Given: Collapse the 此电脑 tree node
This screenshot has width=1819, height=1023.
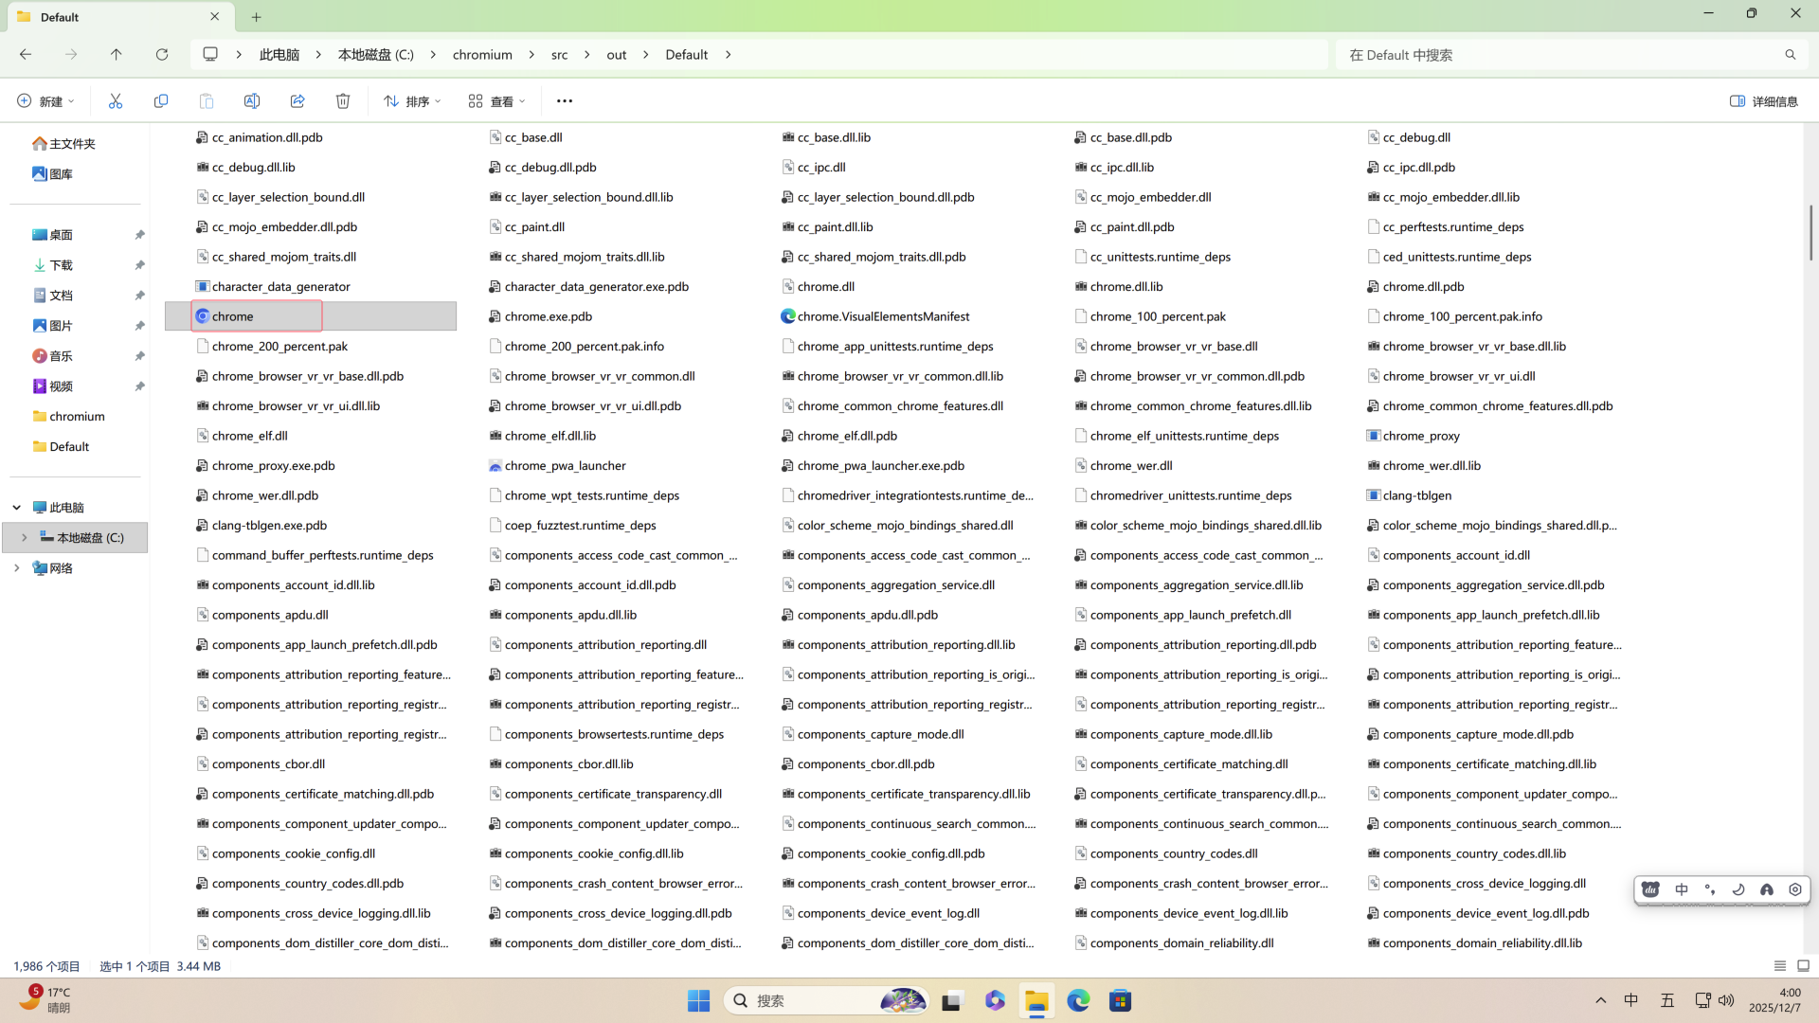Looking at the screenshot, I should tap(16, 508).
